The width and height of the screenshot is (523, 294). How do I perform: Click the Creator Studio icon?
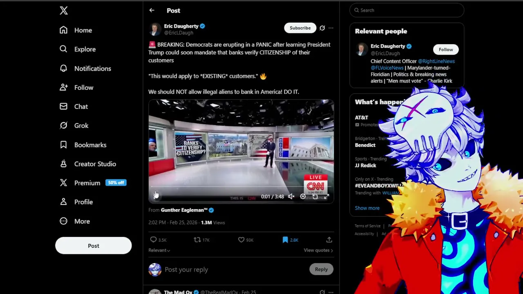[63, 164]
